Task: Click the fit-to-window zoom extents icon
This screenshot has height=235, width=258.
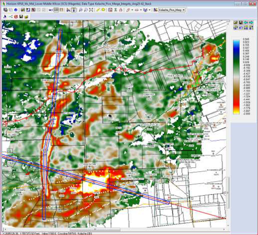Action: [91, 10]
